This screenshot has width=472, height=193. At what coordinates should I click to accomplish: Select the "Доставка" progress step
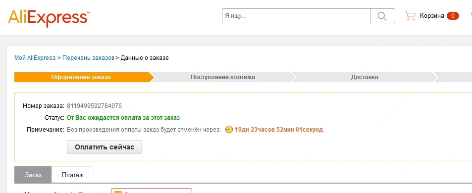tap(365, 77)
